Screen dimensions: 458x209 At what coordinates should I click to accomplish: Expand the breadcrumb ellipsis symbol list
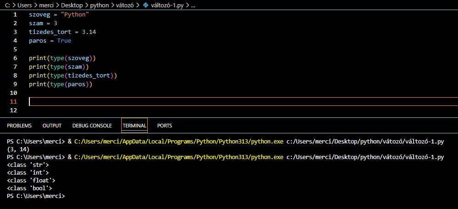pyautogui.click(x=192, y=6)
